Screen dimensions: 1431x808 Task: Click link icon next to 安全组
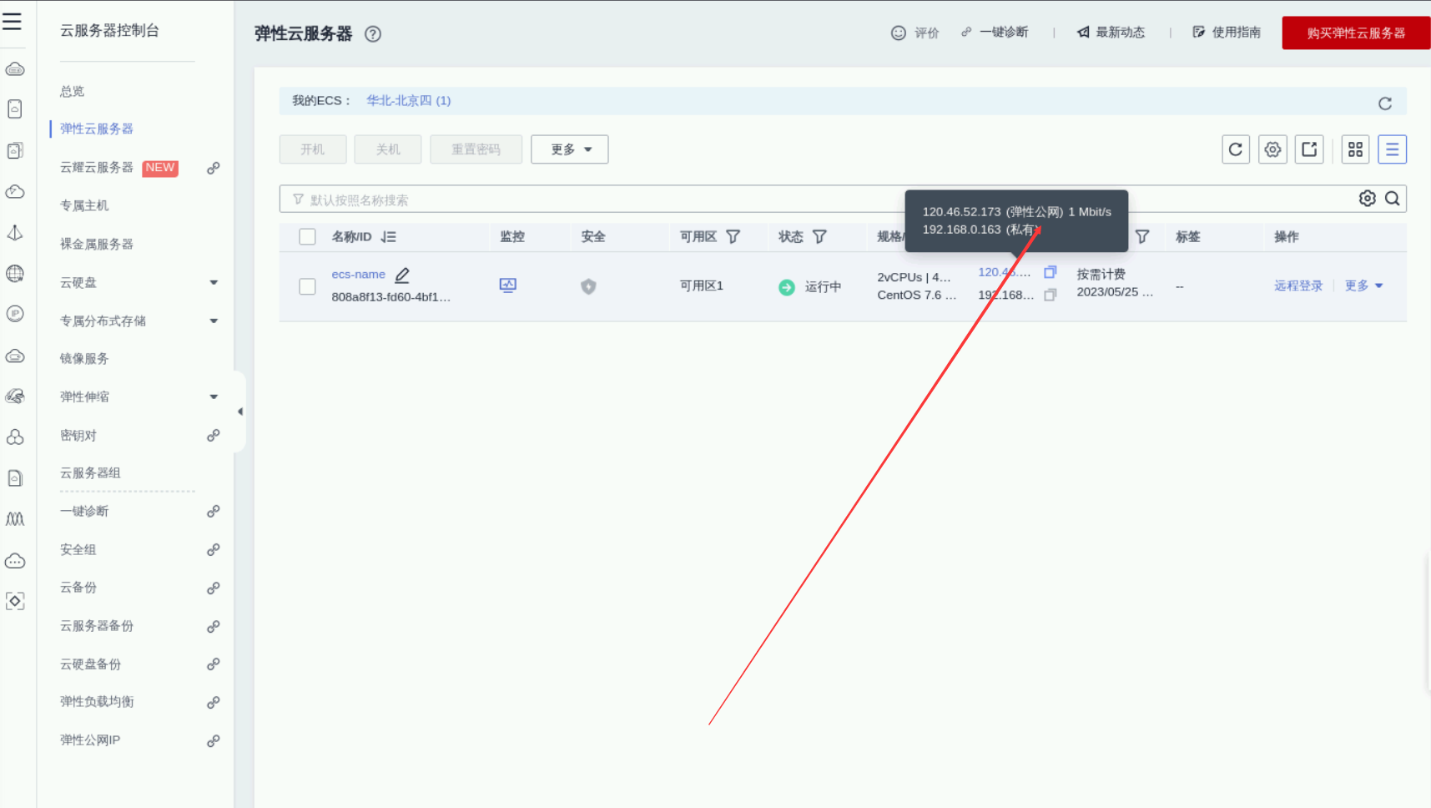pyautogui.click(x=214, y=550)
